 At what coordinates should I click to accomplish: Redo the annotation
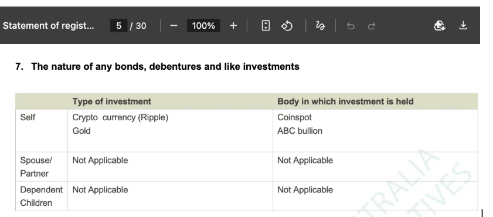pos(371,26)
